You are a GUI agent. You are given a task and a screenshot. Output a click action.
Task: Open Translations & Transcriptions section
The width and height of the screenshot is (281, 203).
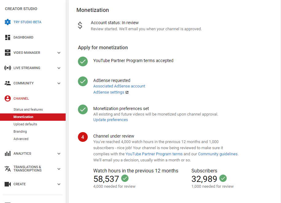point(28,169)
